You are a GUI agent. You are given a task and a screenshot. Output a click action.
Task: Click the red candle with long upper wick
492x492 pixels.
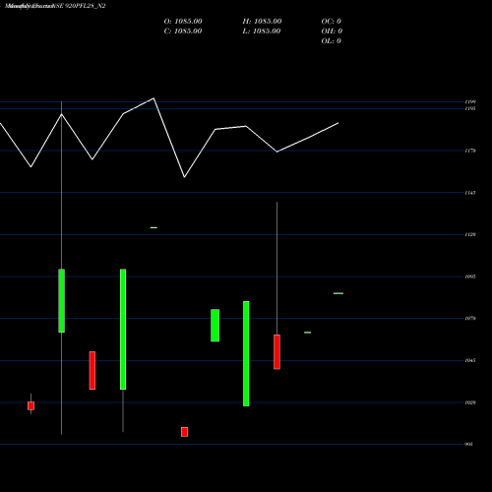(x=277, y=352)
